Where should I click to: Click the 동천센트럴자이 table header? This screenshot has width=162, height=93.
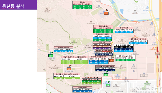103,26
